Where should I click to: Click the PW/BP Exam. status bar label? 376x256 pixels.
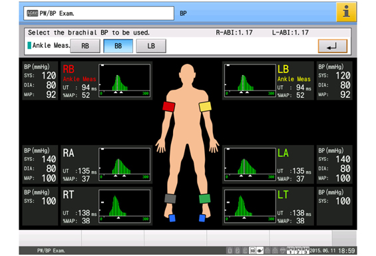pyautogui.click(x=51, y=251)
